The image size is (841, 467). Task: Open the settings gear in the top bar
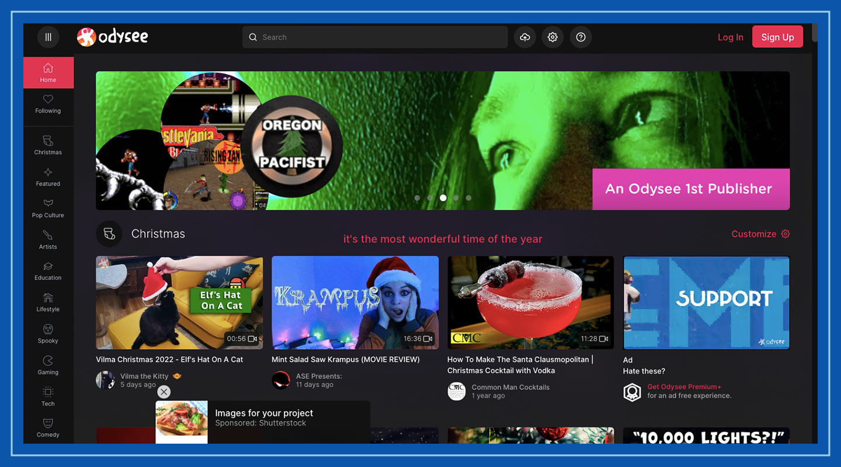pos(552,37)
